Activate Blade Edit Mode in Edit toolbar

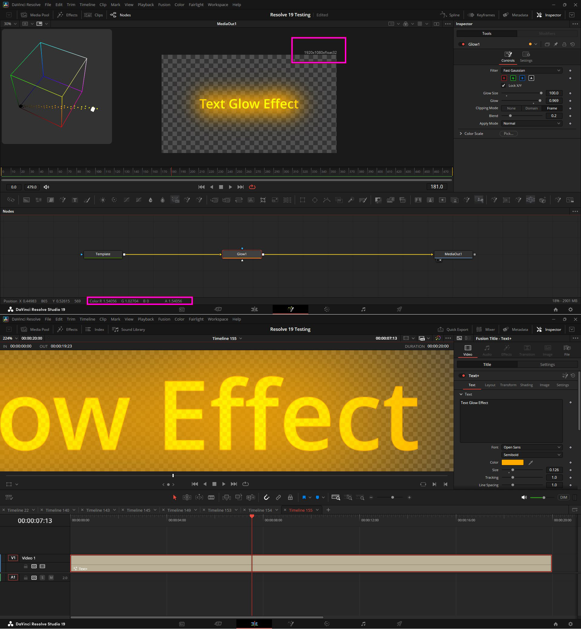[211, 497]
